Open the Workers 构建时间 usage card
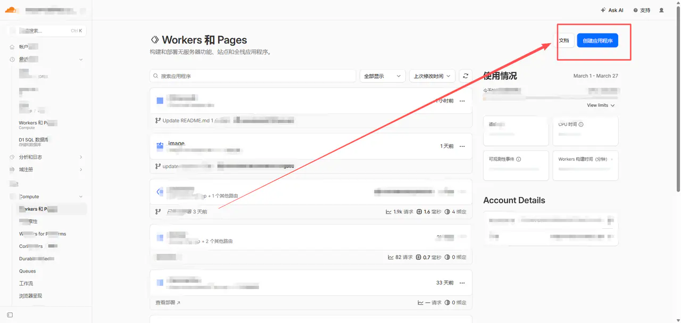 click(x=586, y=165)
